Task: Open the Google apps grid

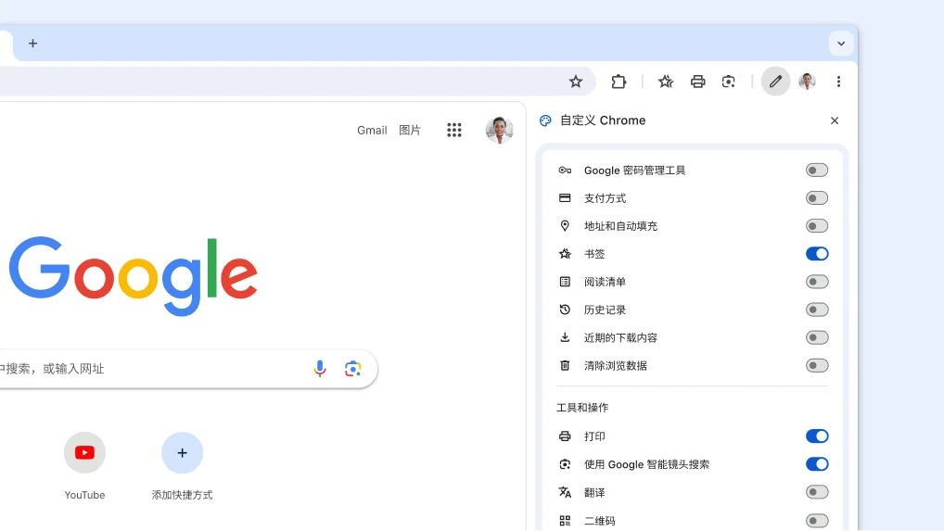Action: tap(453, 131)
